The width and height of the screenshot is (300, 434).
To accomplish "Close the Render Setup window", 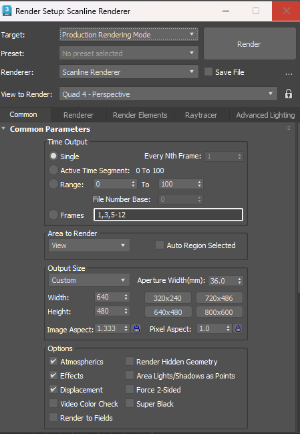I will click(x=286, y=11).
